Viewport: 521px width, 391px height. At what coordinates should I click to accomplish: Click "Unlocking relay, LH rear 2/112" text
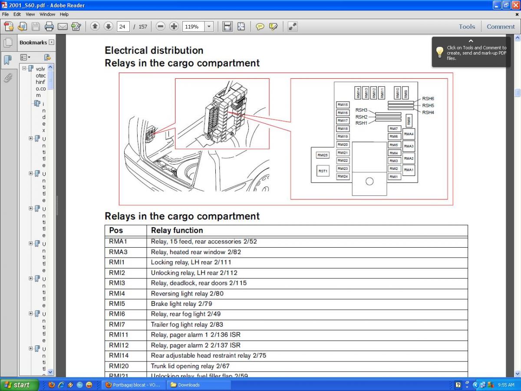pyautogui.click(x=194, y=273)
